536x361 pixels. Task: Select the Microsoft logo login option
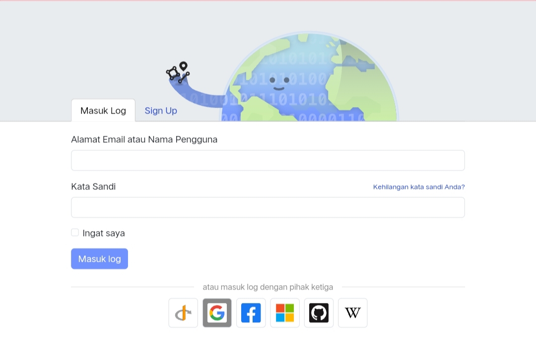(285, 313)
